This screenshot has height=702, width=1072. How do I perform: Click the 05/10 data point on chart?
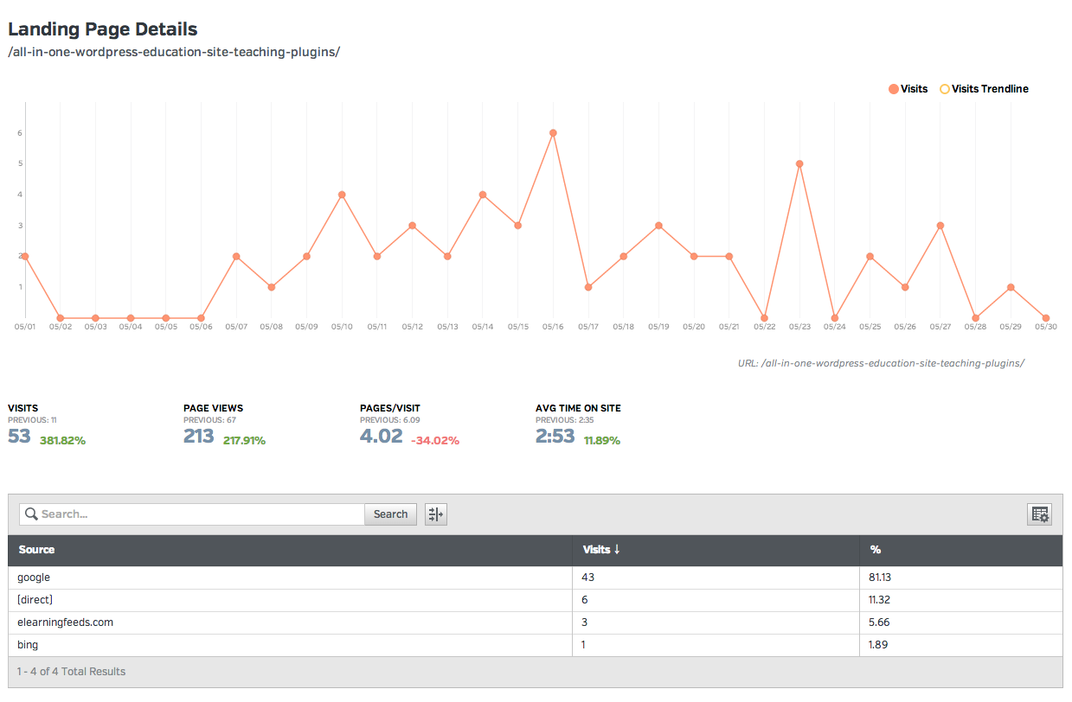[x=342, y=195]
